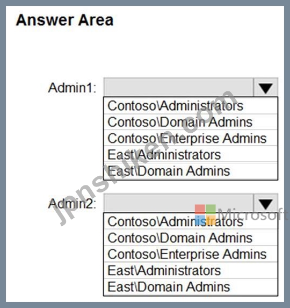Click the jpnshiken.com watermark text
Screen dimensions: 290x308
(x=144, y=157)
